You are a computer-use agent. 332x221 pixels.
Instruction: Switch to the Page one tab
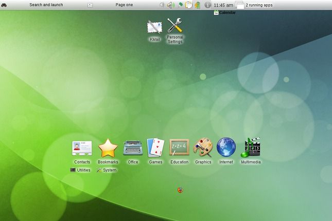click(124, 5)
